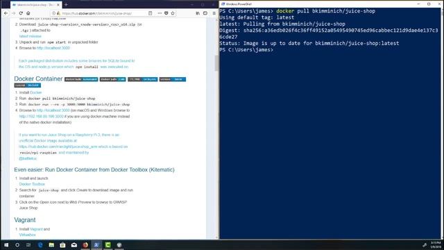Bookmark this page with the star
This screenshot has width=444, height=250.
(173, 13)
